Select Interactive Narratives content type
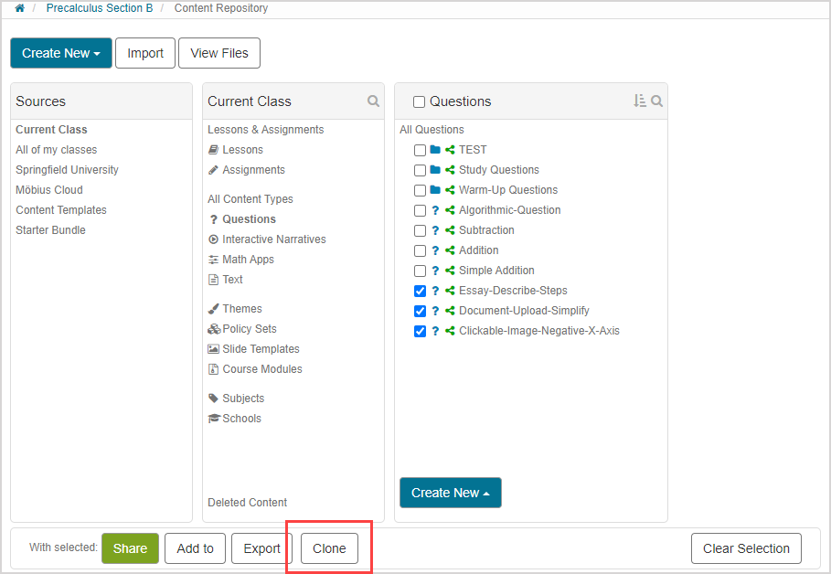The image size is (831, 574). coord(273,239)
